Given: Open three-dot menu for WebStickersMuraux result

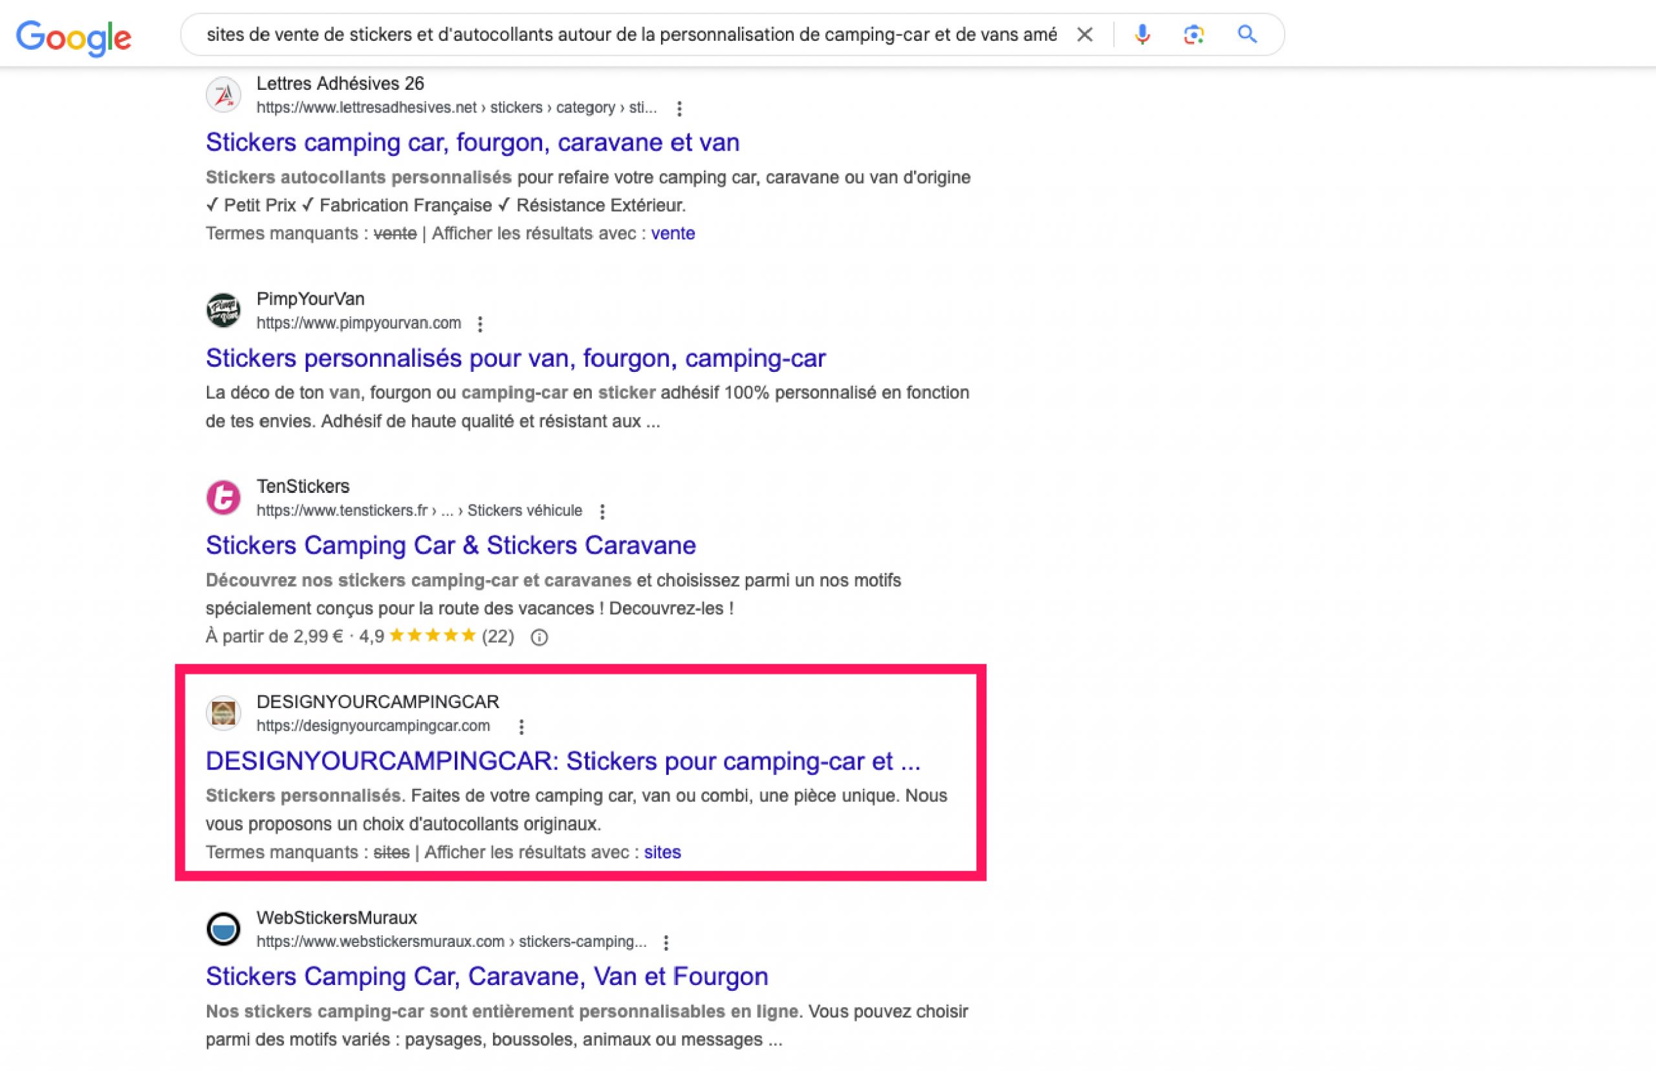Looking at the screenshot, I should pyautogui.click(x=666, y=942).
